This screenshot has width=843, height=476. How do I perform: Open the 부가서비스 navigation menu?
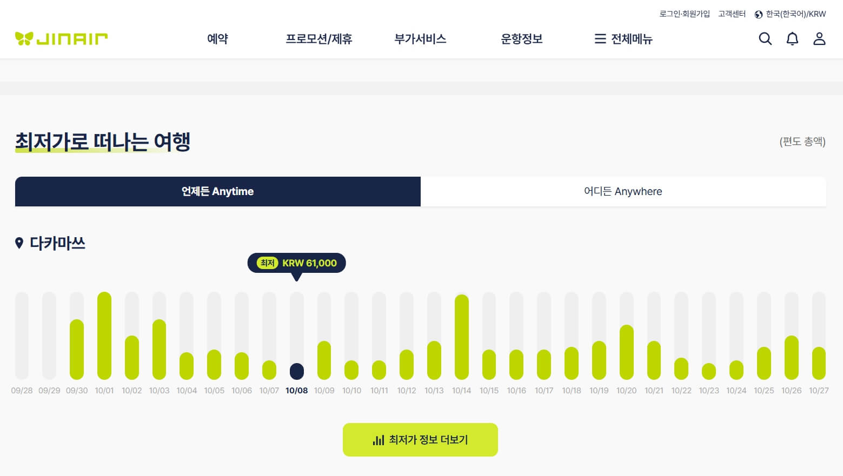click(420, 38)
